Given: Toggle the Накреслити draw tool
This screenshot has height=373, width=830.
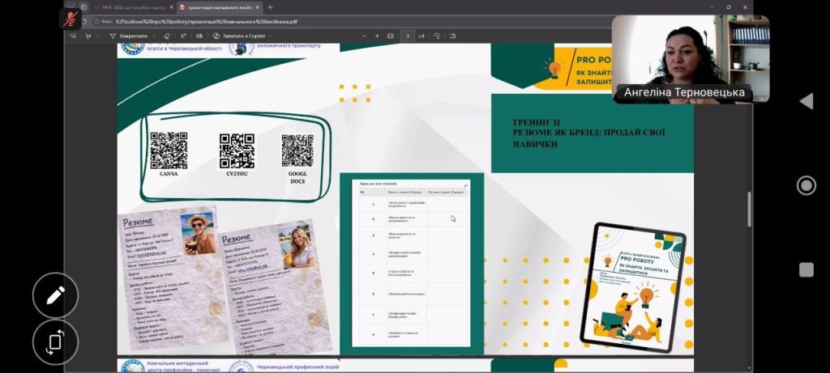Looking at the screenshot, I should click(x=129, y=36).
